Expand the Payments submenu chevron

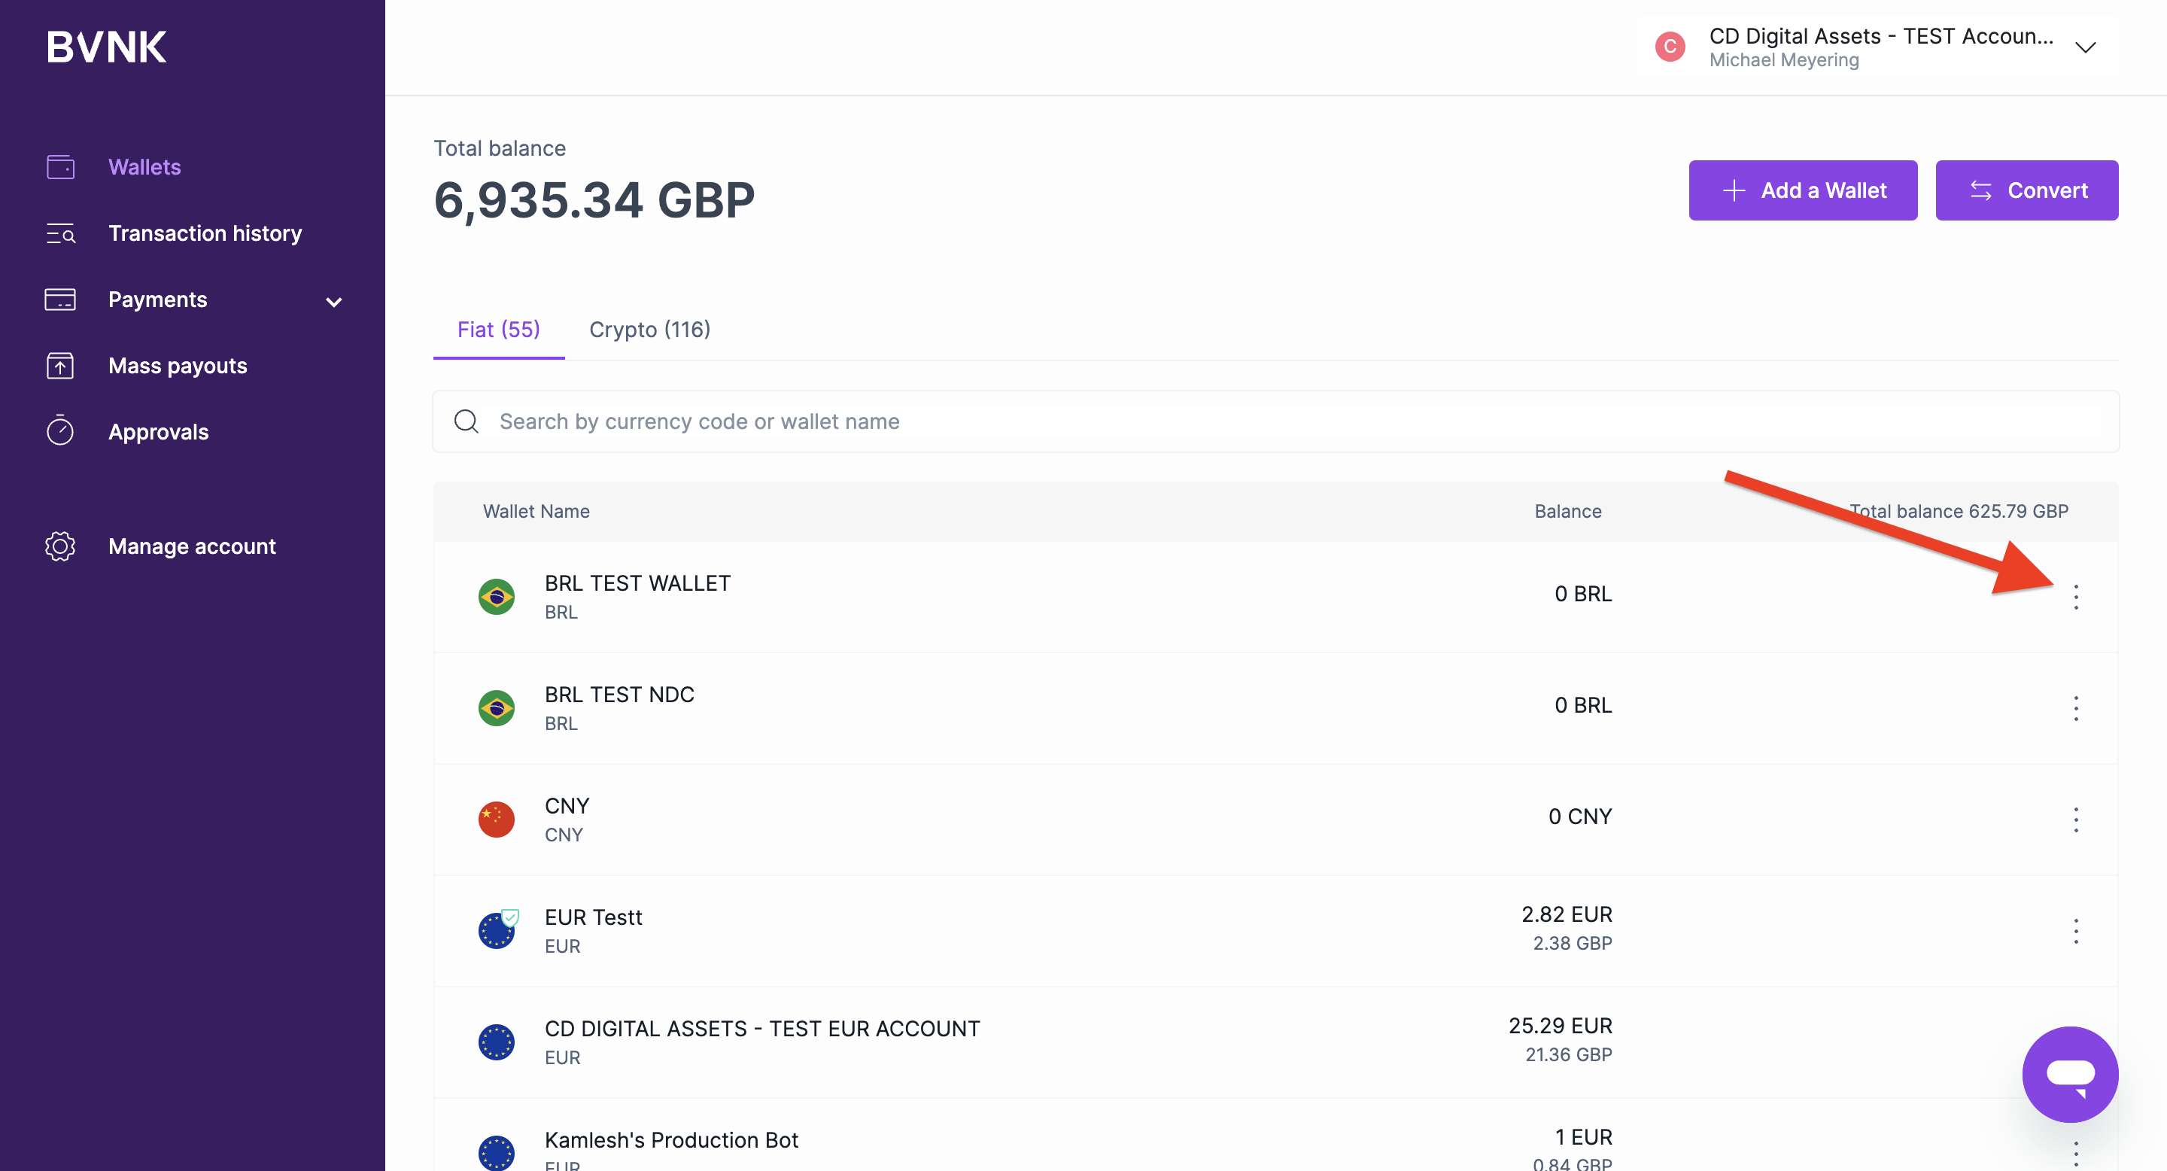point(334,302)
